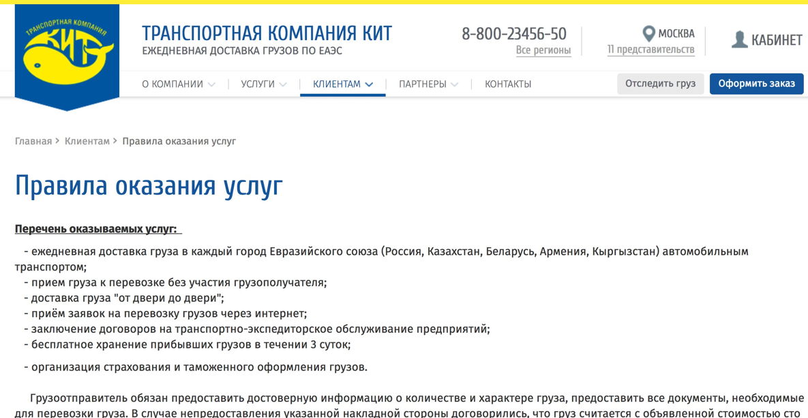Click the line about приём заявок через интернет
808x418 pixels.
pos(166,313)
